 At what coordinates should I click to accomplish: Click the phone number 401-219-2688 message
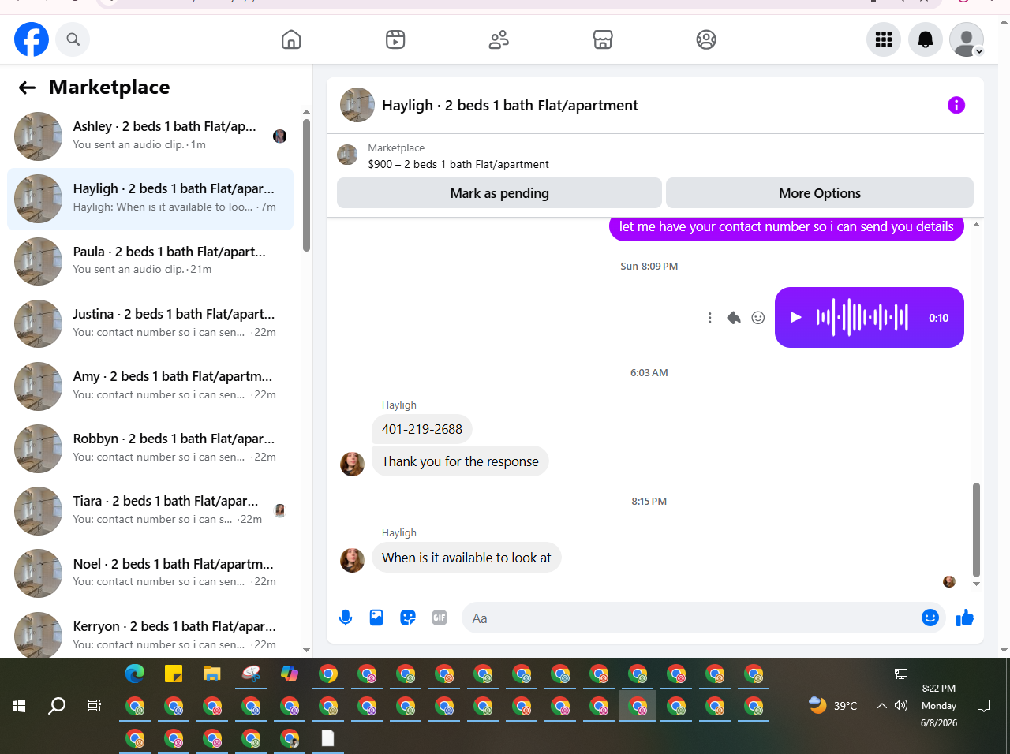point(422,429)
